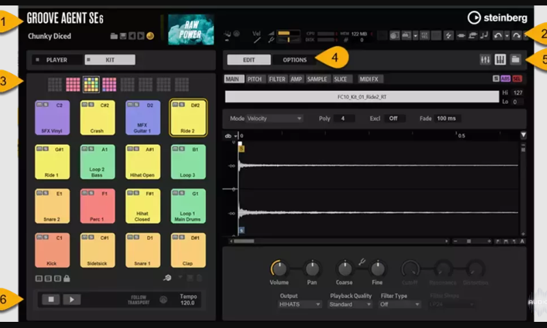The width and height of the screenshot is (547, 328).
Task: Select the multicolored pad group grid
Action: click(91, 84)
